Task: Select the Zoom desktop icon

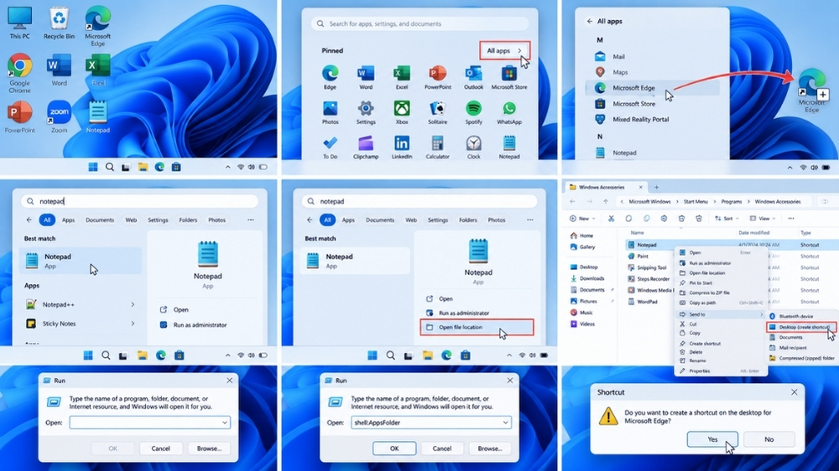Action: (x=59, y=116)
